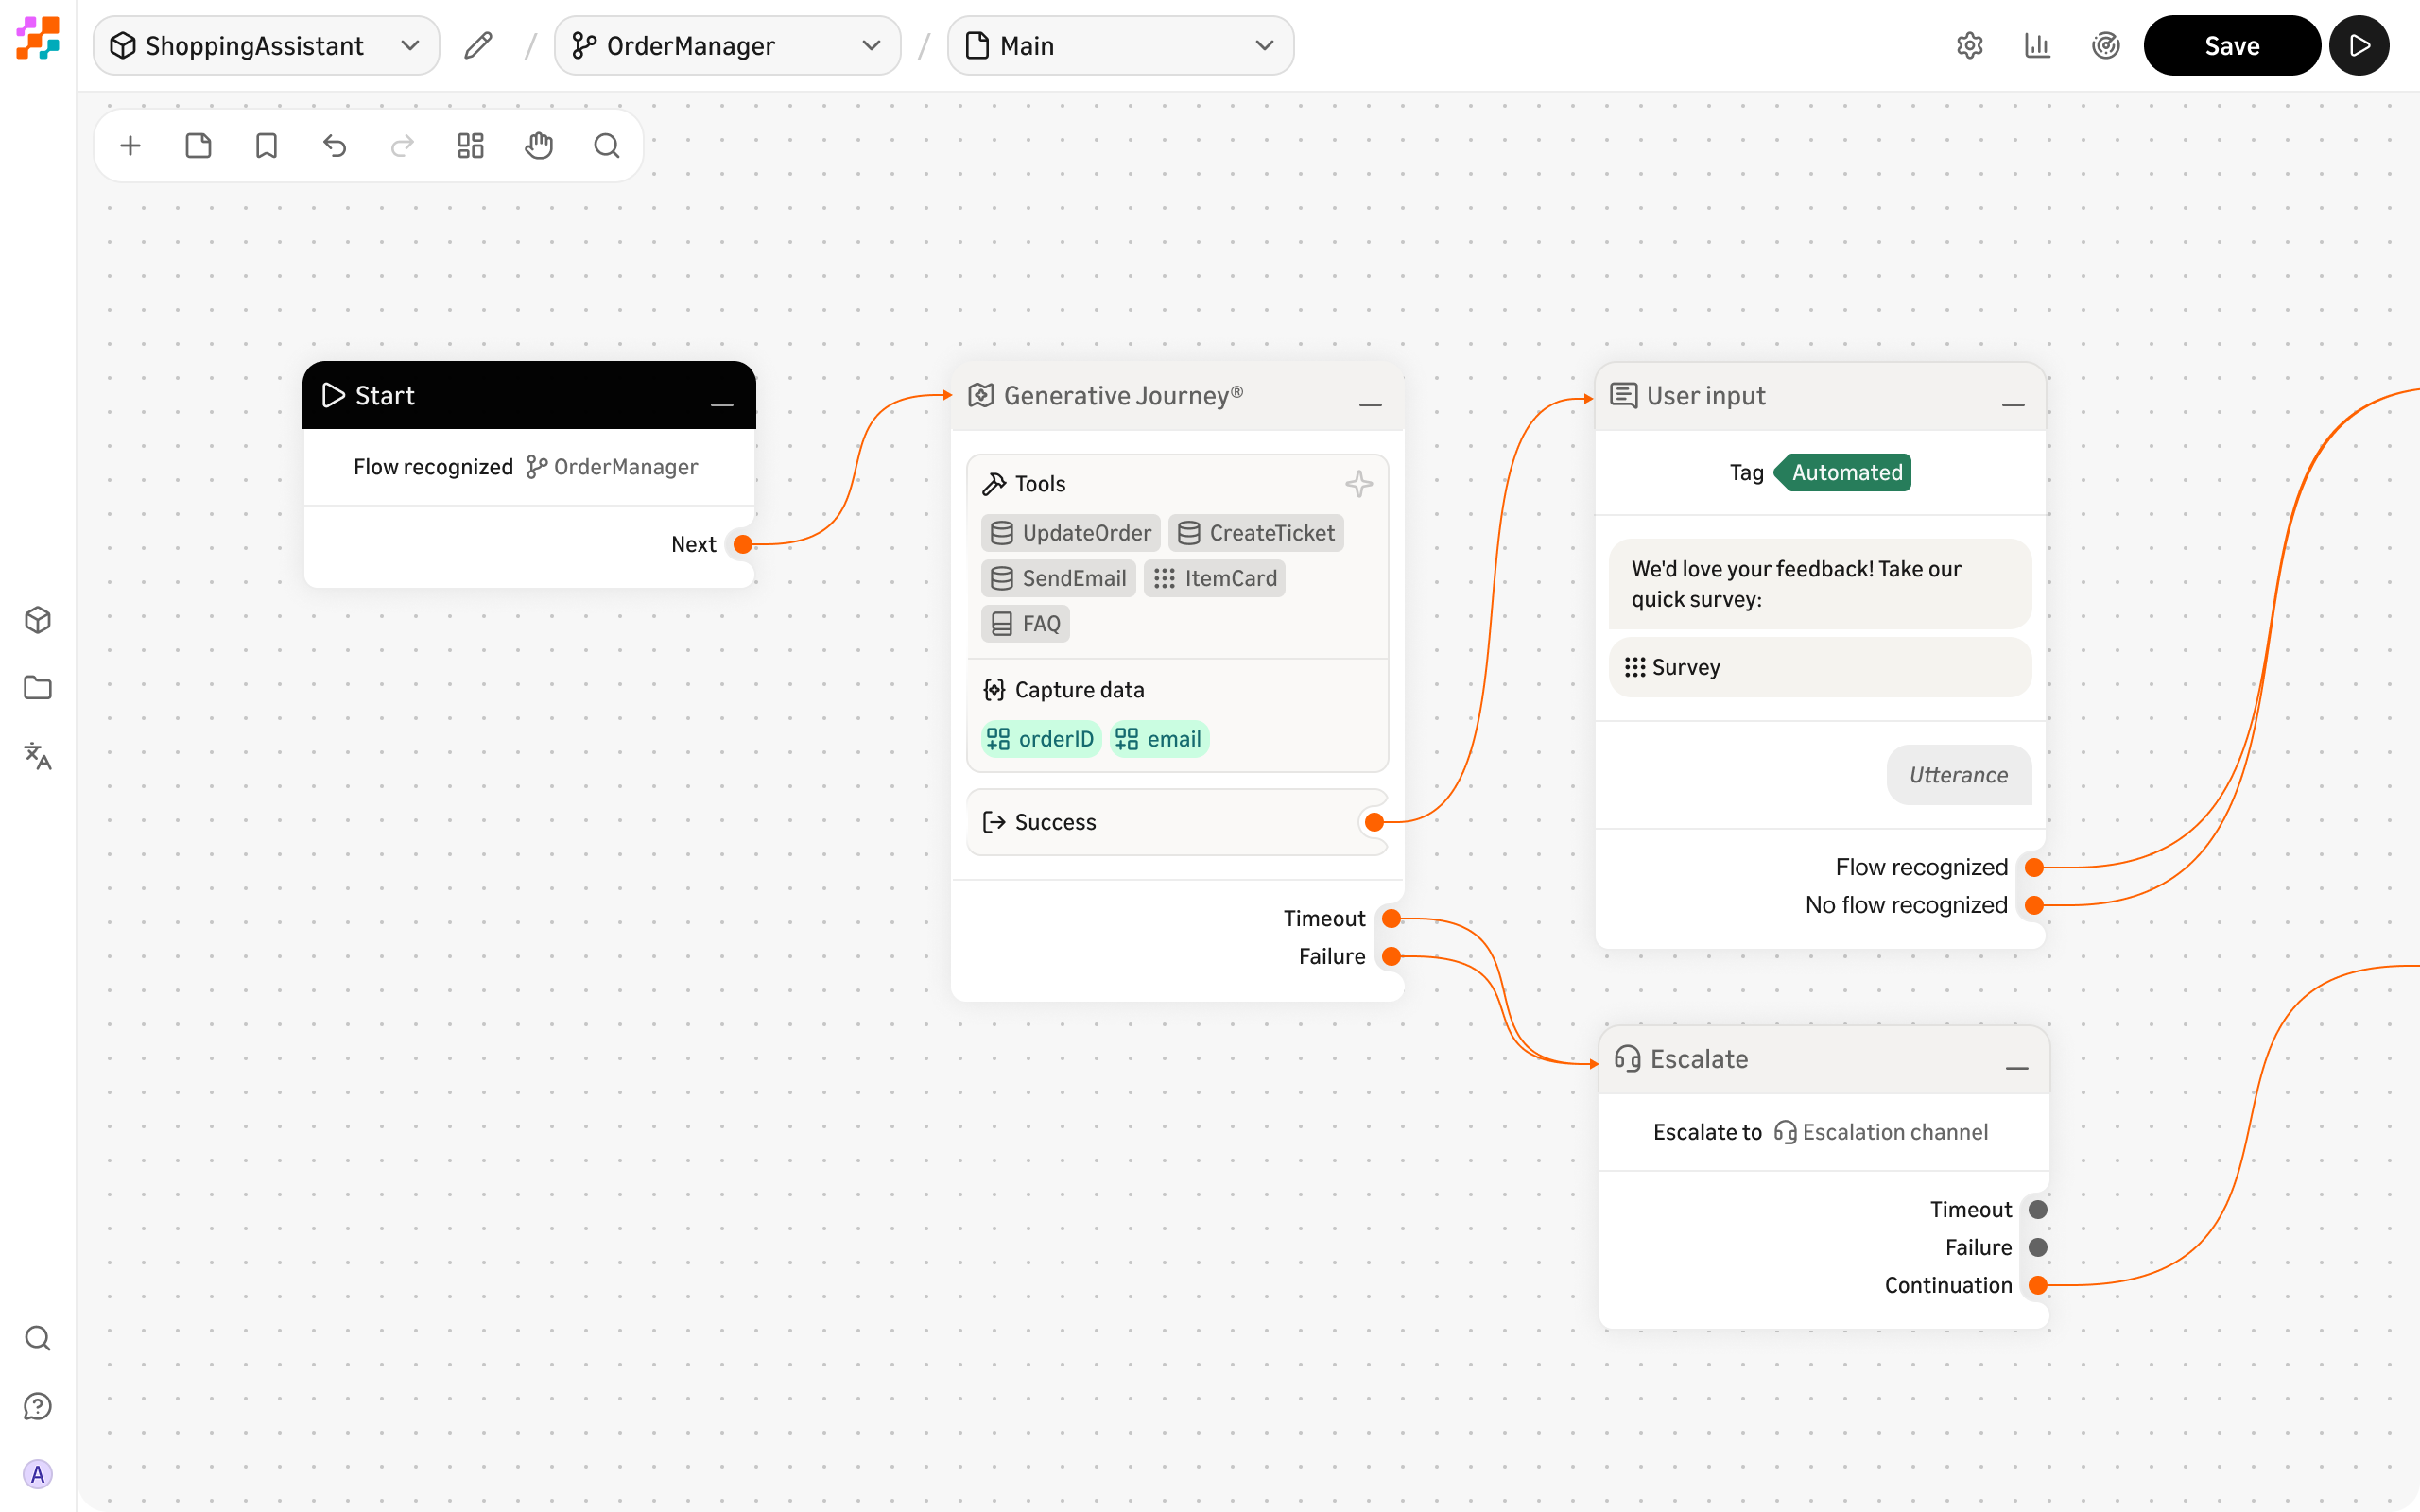Collapse the Escalate node
This screenshot has width=2420, height=1512.
pos(2017,1067)
